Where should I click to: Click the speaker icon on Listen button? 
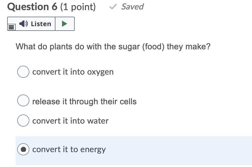pos(23,24)
